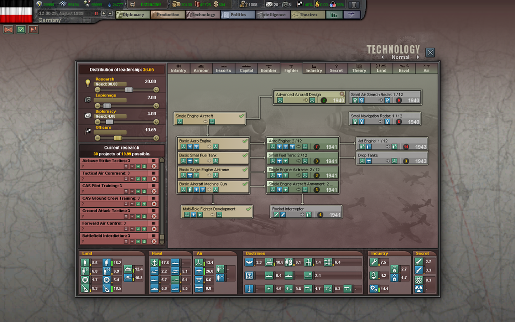Switch to the Capital technology tab
The width and height of the screenshot is (515, 322).
point(246,68)
